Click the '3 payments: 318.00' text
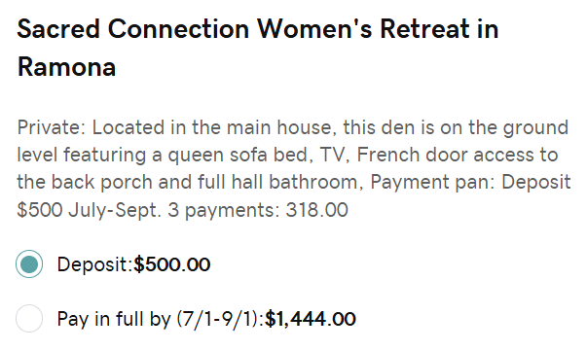 (258, 210)
